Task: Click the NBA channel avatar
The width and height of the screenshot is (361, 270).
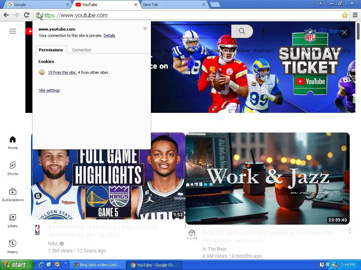Action: pos(37,230)
